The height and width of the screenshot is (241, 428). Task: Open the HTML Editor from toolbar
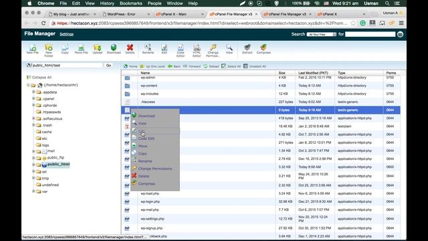click(197, 50)
